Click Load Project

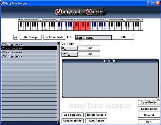click(149, 109)
